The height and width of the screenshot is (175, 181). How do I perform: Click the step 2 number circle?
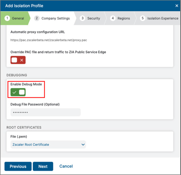coord(37,18)
